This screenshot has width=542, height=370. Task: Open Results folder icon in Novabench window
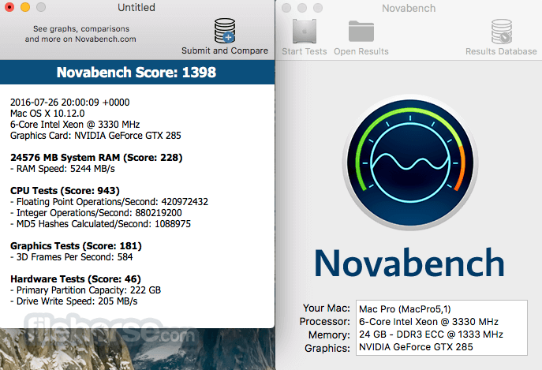pos(361,31)
